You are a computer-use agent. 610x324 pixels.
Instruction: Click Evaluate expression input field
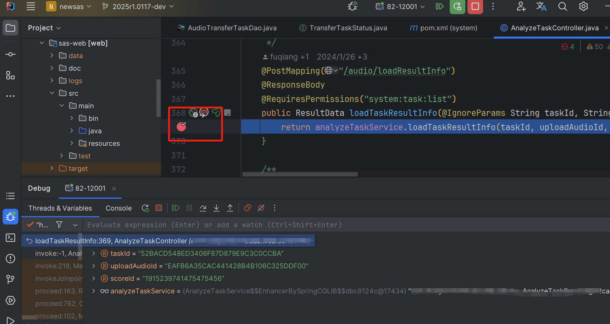[x=346, y=225]
